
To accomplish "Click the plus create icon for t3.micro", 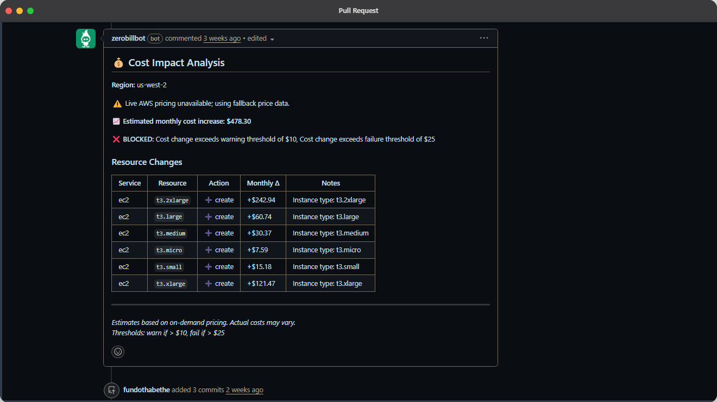I will click(x=209, y=250).
